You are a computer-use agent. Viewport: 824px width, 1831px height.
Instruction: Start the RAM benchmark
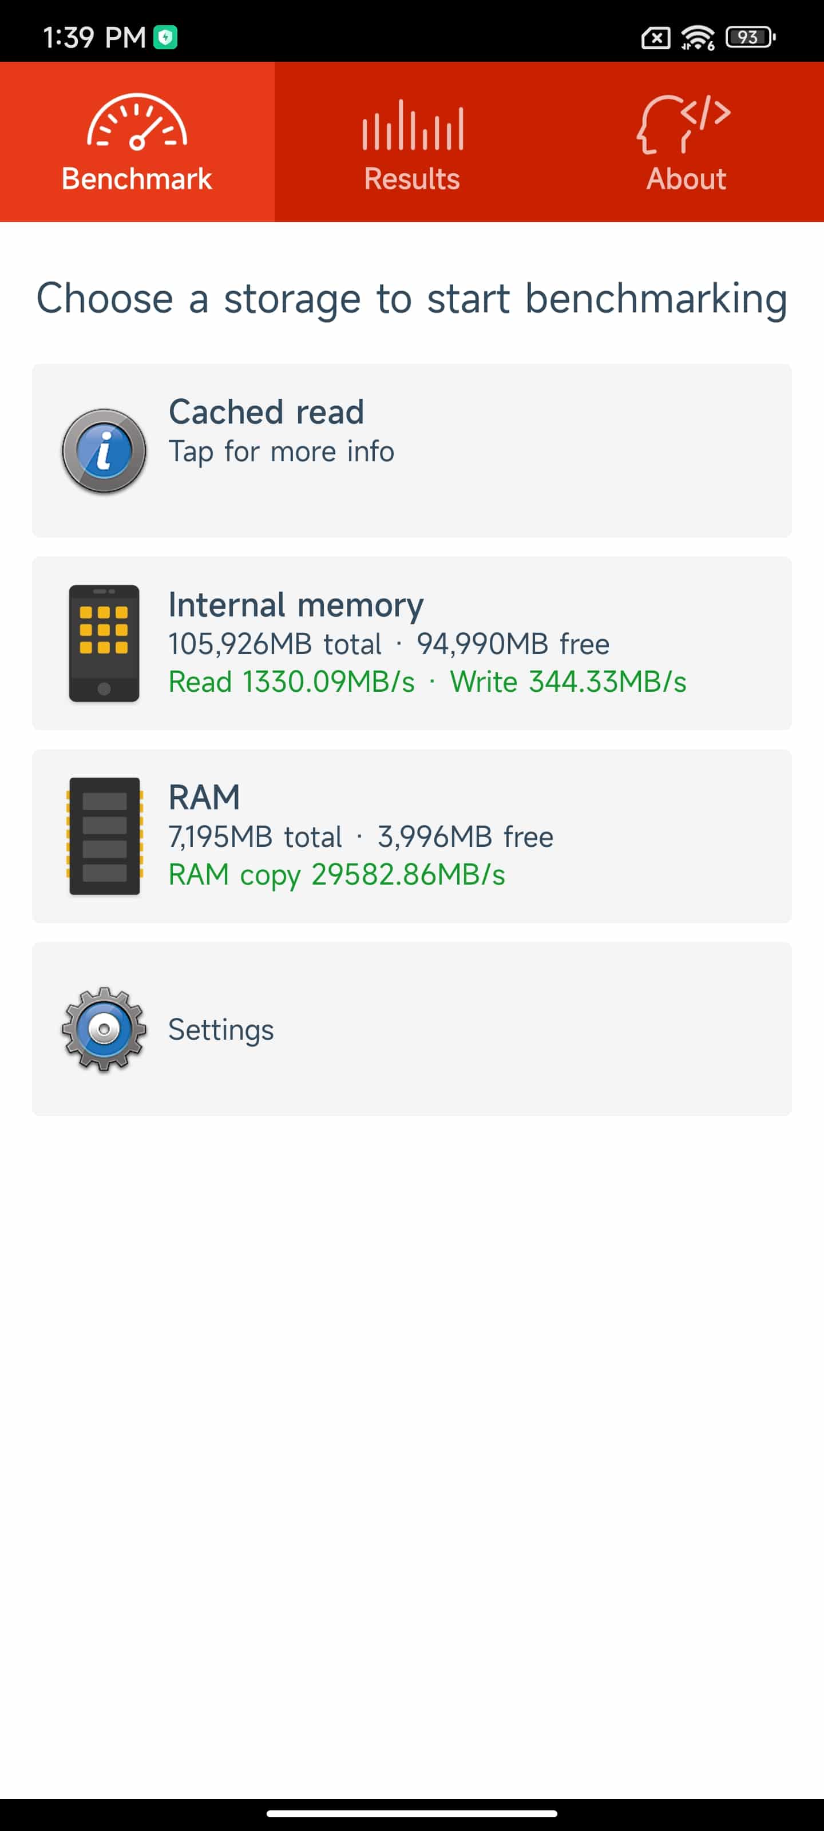[x=411, y=836]
